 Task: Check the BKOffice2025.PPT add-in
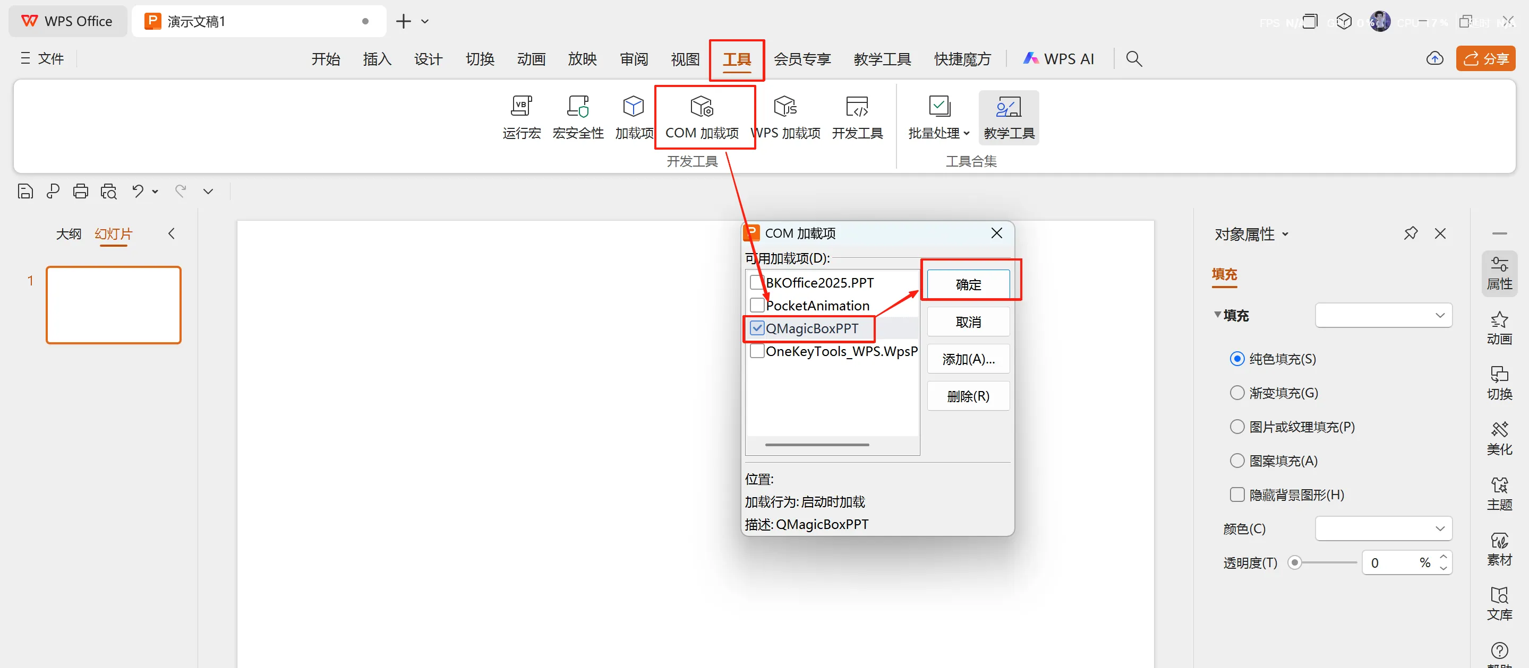point(757,282)
